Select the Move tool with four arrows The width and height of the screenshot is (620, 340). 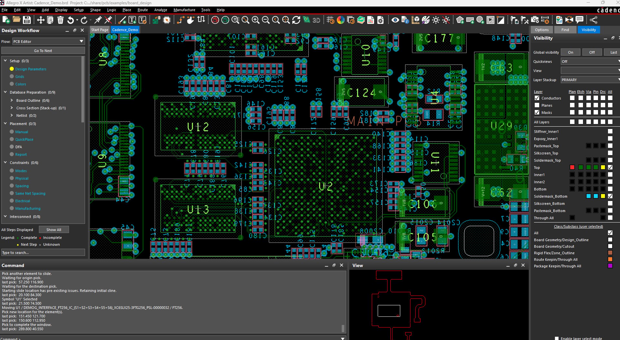coord(41,20)
